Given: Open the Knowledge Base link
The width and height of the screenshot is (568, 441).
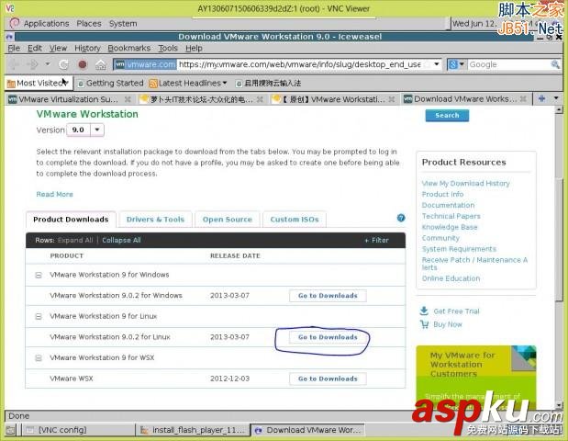Looking at the screenshot, I should click(450, 227).
